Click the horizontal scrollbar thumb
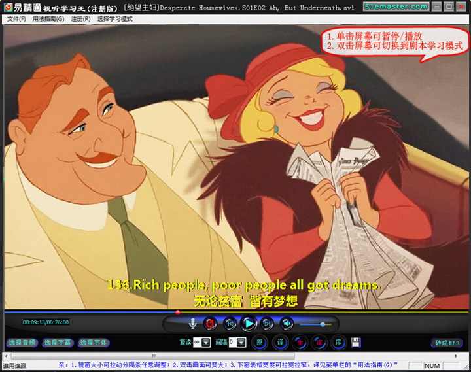The image size is (471, 372). coord(152,356)
